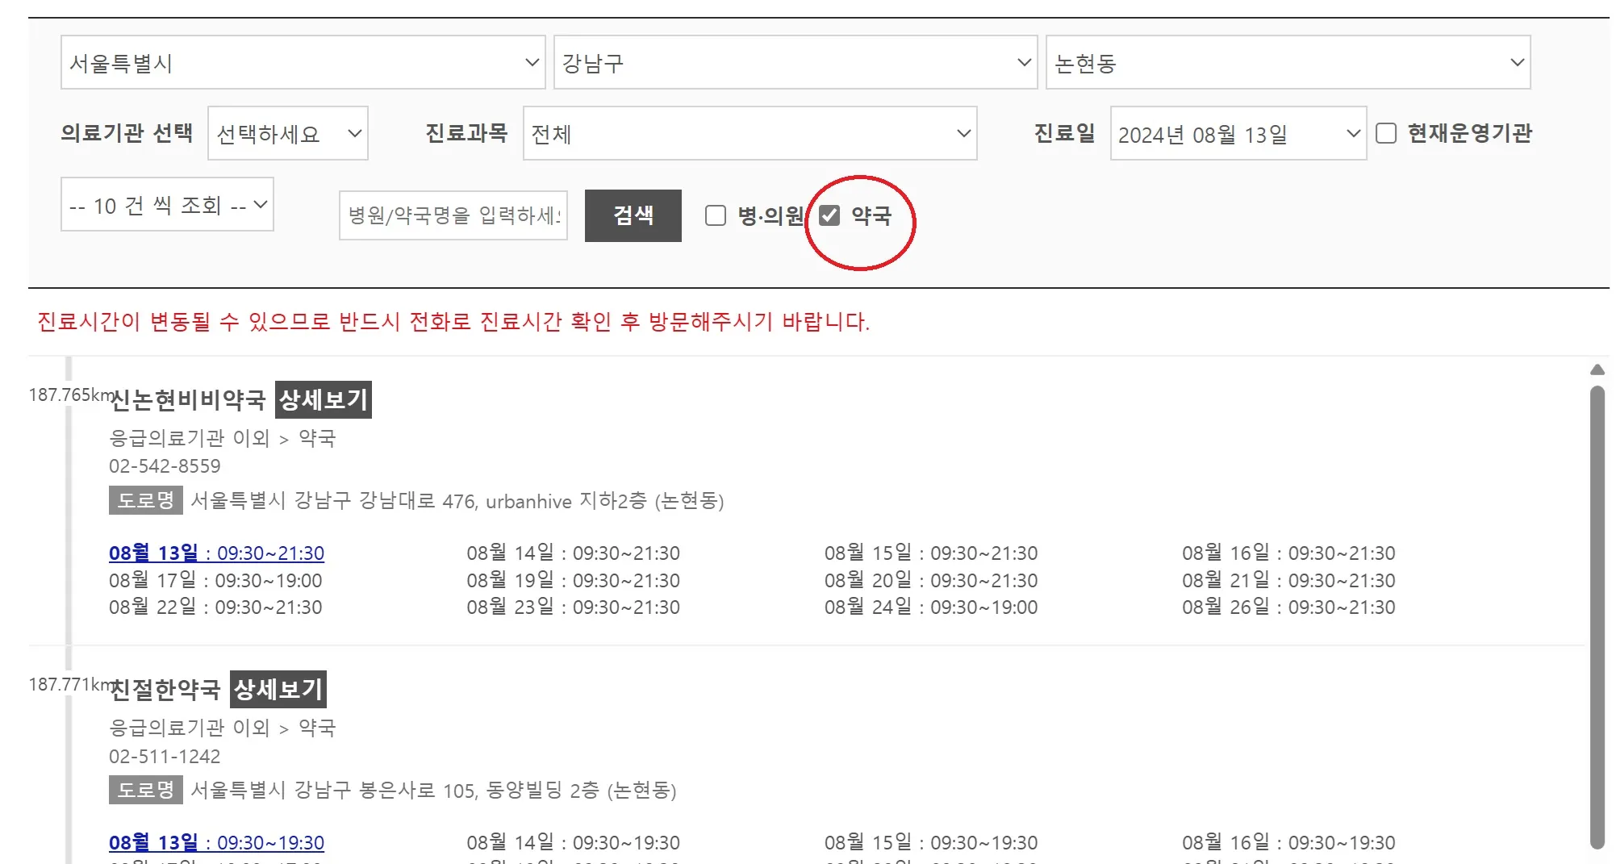Click 08월 24일 : 09:30~19:00 entry
This screenshot has width=1616, height=864.
pos(931,607)
